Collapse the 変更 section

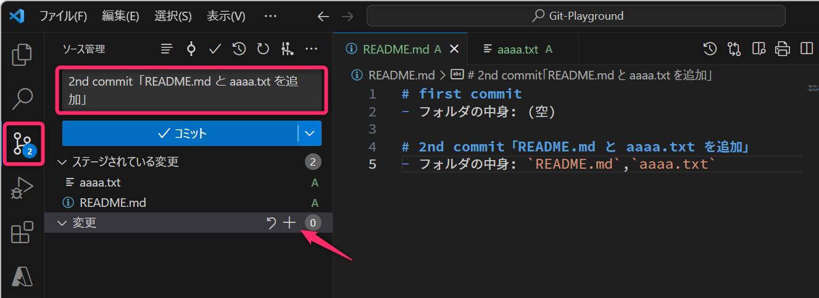tap(62, 223)
